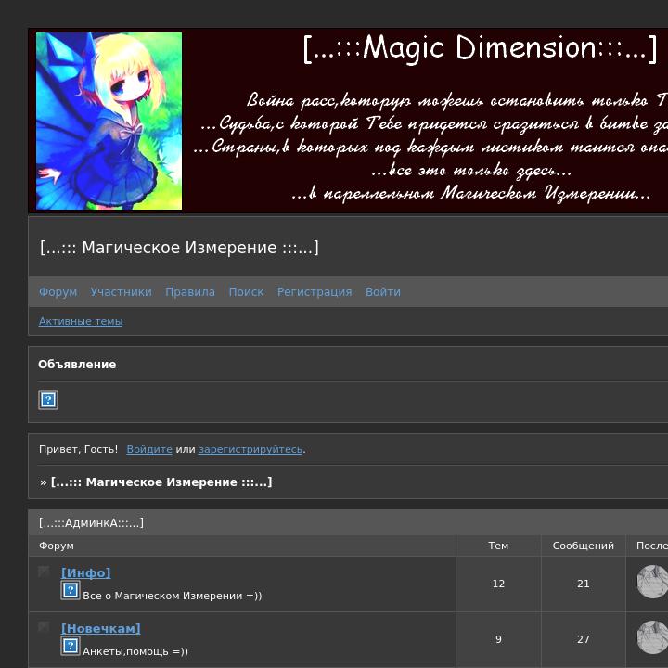Viewport: 668px width, 668px height.
Task: Click the Объявление heading
Action: coord(77,365)
